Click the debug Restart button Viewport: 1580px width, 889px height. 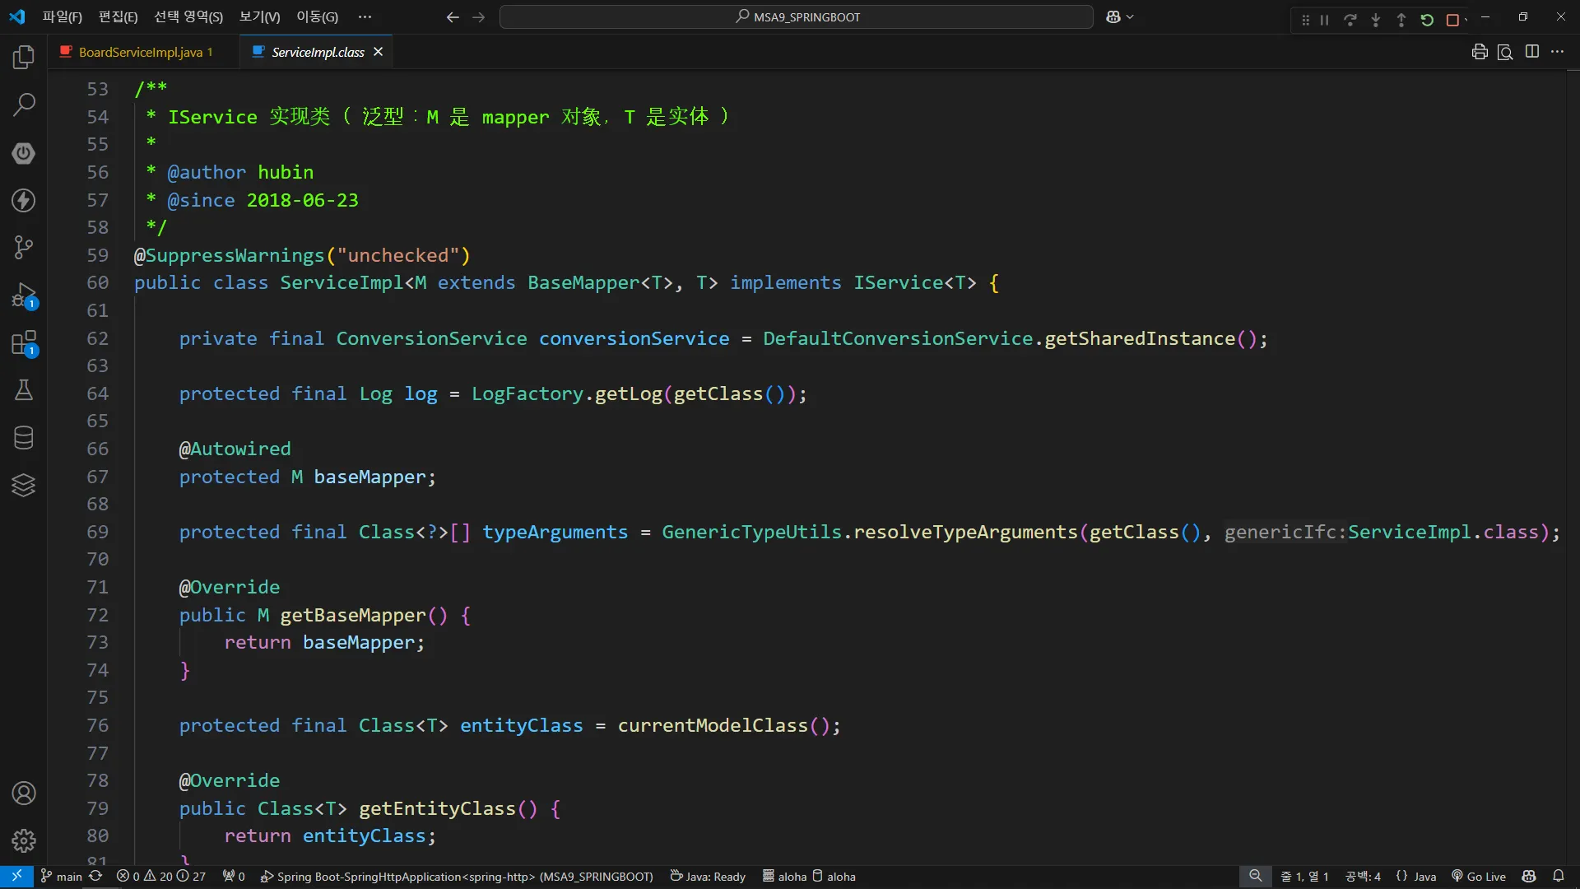point(1427,20)
